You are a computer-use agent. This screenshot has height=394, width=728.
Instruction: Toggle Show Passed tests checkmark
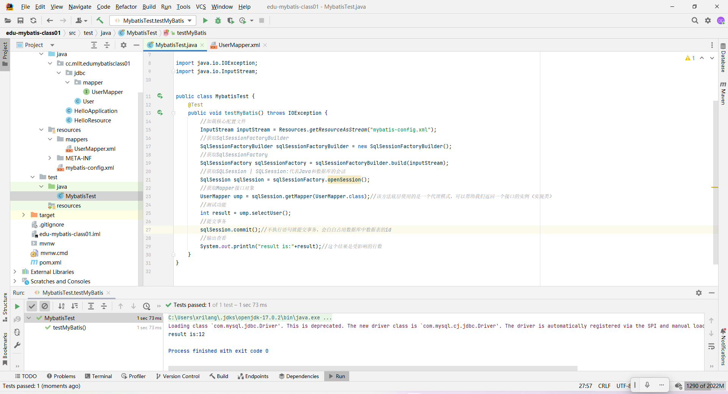[32, 306]
